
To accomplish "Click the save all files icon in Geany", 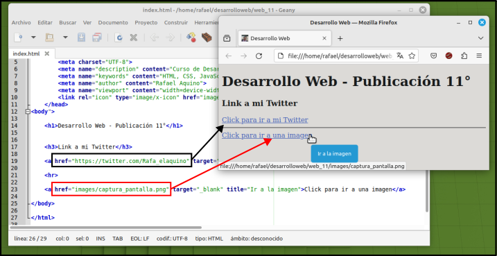I will click(97, 37).
